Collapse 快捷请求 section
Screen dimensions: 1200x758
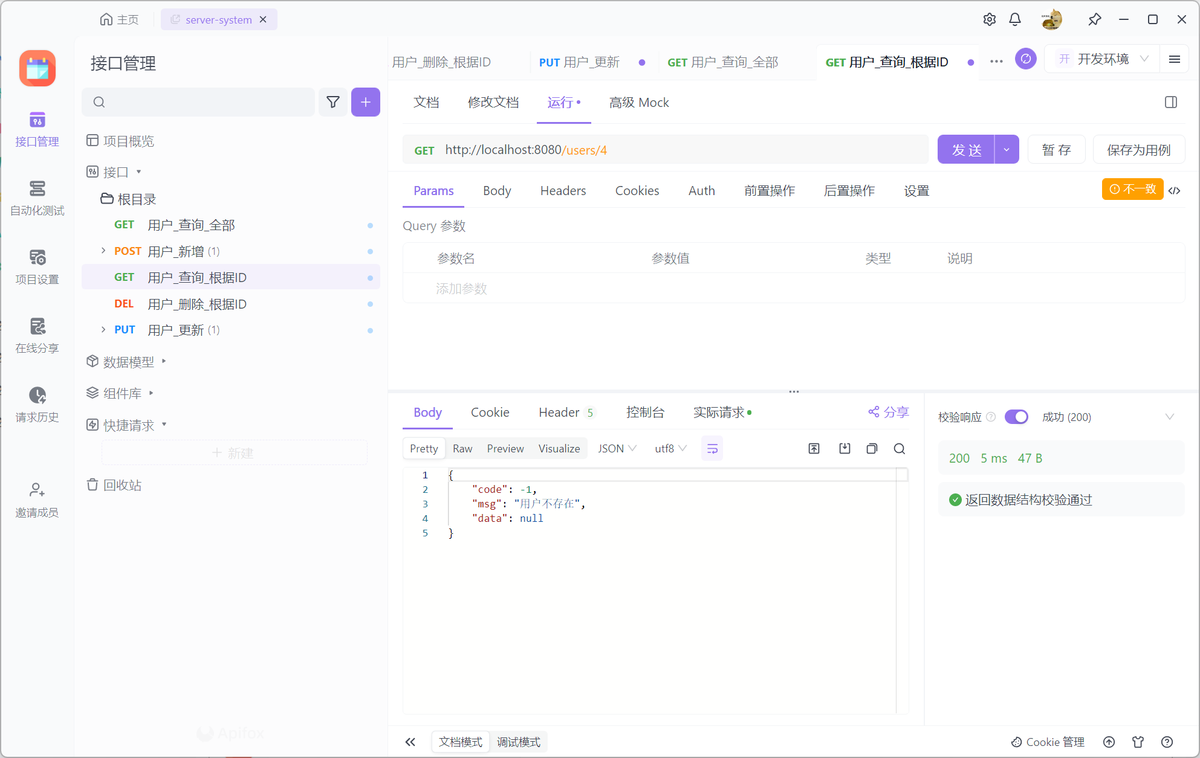164,425
